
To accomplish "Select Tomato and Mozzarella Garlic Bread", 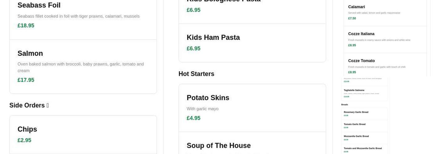I will point(362,148).
